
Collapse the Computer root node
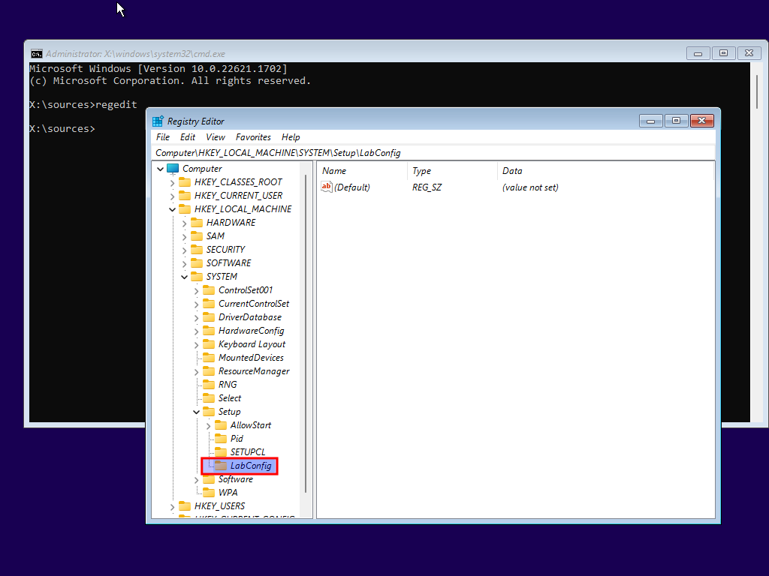click(161, 169)
